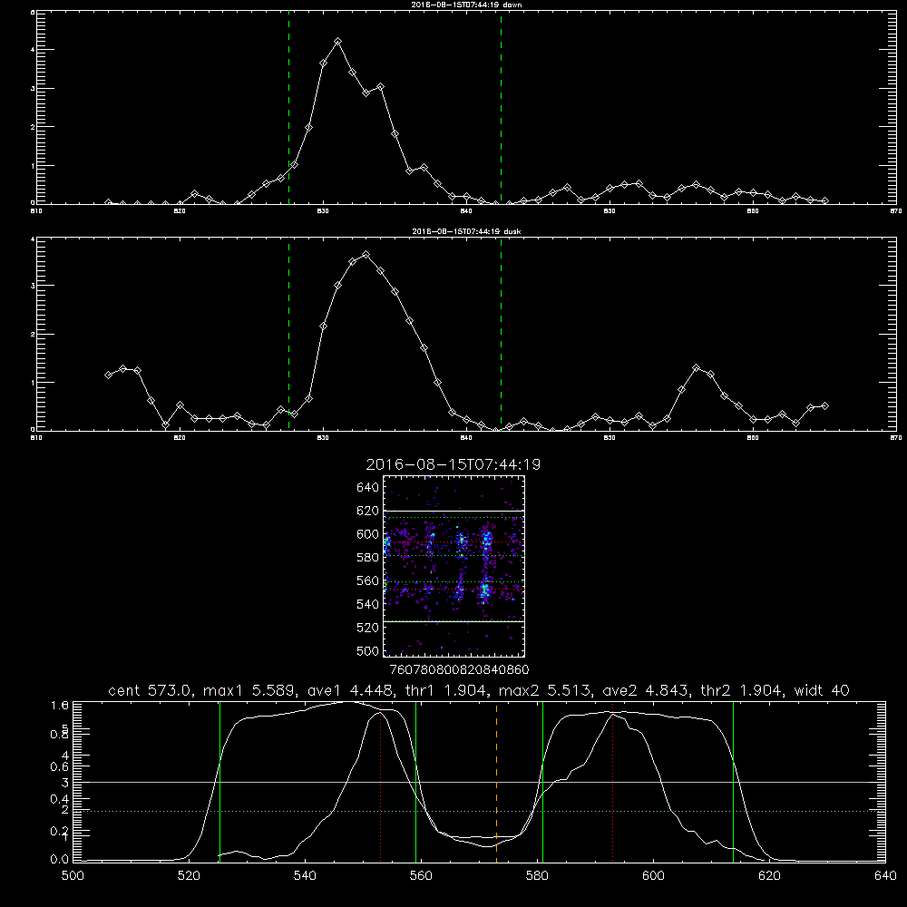The width and height of the screenshot is (907, 907).
Task: Click the 640 label on bottom plot x-axis
Action: click(x=885, y=876)
